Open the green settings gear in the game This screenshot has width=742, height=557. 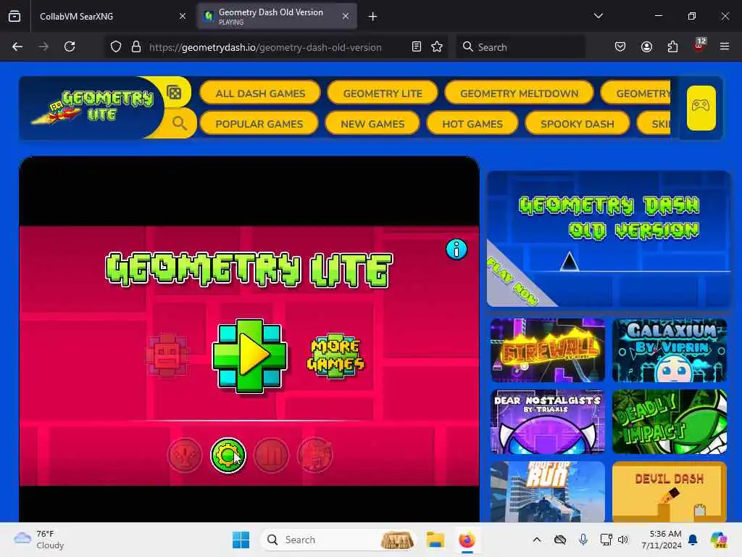(x=228, y=455)
